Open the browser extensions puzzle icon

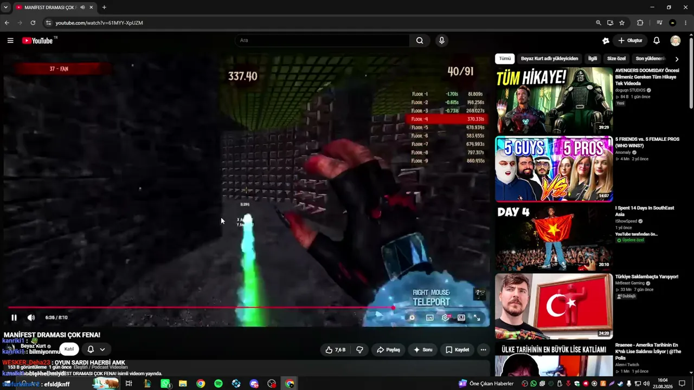click(x=640, y=23)
